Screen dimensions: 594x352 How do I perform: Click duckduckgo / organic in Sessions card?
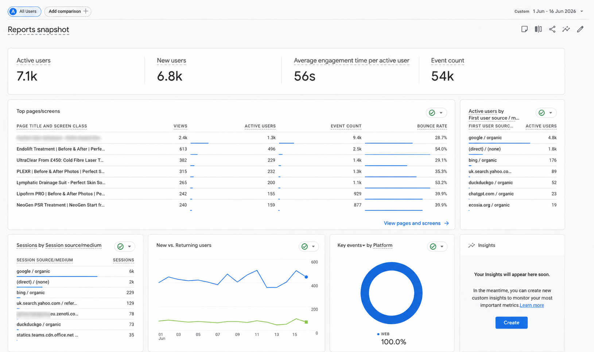[x=39, y=324]
